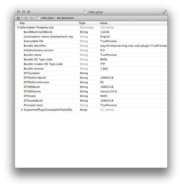Click the Executable file value TruePreview
The width and height of the screenshot is (182, 188).
point(108,41)
